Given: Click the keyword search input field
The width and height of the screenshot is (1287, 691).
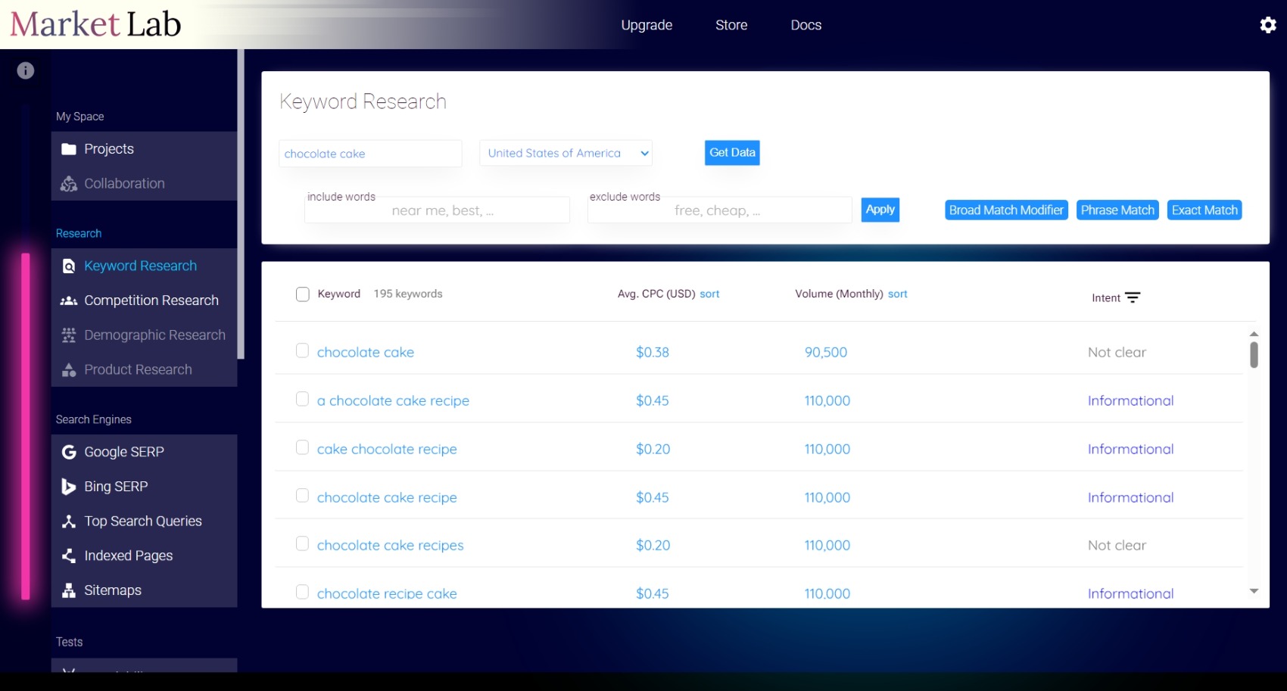Looking at the screenshot, I should 370,154.
